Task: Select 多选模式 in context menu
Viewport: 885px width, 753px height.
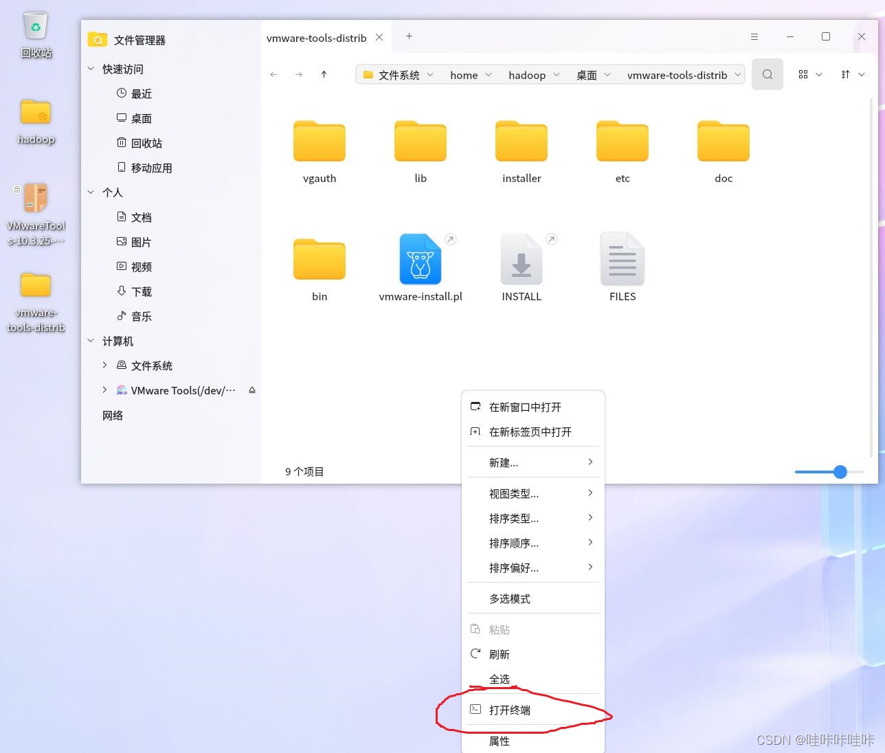Action: pyautogui.click(x=533, y=598)
